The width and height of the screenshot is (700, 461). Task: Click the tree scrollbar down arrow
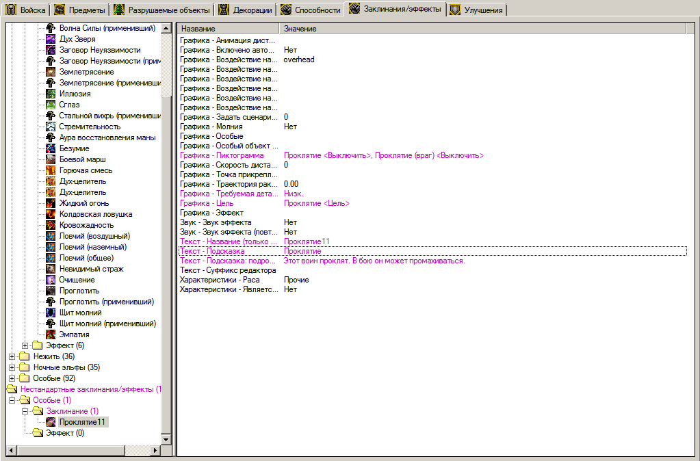[166, 439]
